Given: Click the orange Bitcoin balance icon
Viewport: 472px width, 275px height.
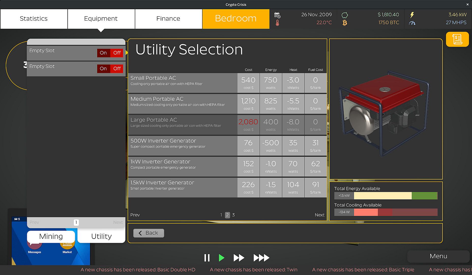Looking at the screenshot, I should [x=345, y=23].
